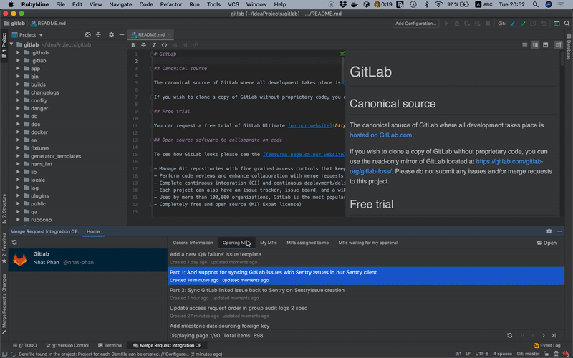The width and height of the screenshot is (573, 358).
Task: Select the changelogs folder
Action: [x=44, y=92]
